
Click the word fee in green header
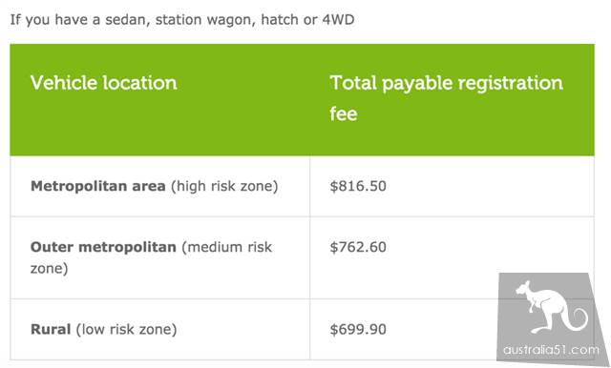point(344,114)
